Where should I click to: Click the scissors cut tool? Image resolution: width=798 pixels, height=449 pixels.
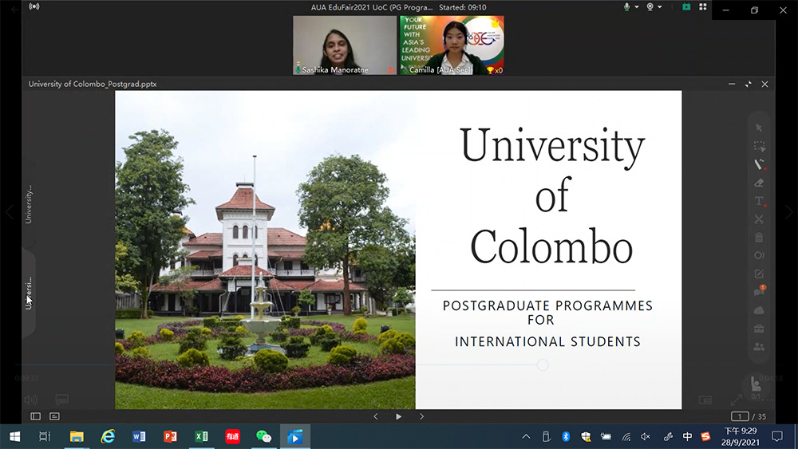[x=759, y=219]
